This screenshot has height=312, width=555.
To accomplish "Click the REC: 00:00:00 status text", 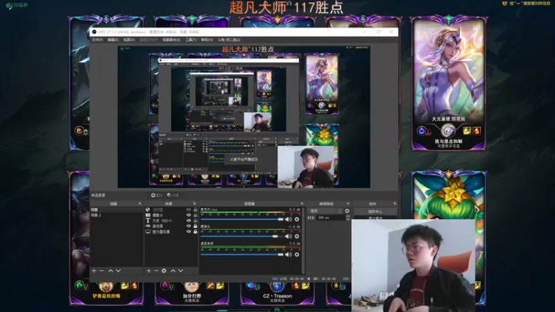I will tap(325, 279).
